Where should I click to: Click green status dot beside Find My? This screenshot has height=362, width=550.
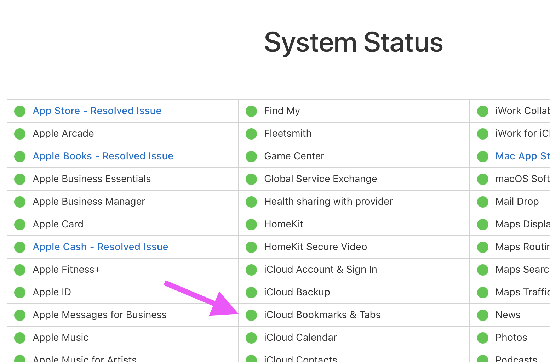tap(251, 111)
